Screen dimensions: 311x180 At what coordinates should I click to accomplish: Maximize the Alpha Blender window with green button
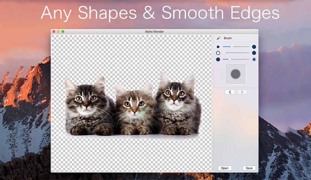[63, 32]
